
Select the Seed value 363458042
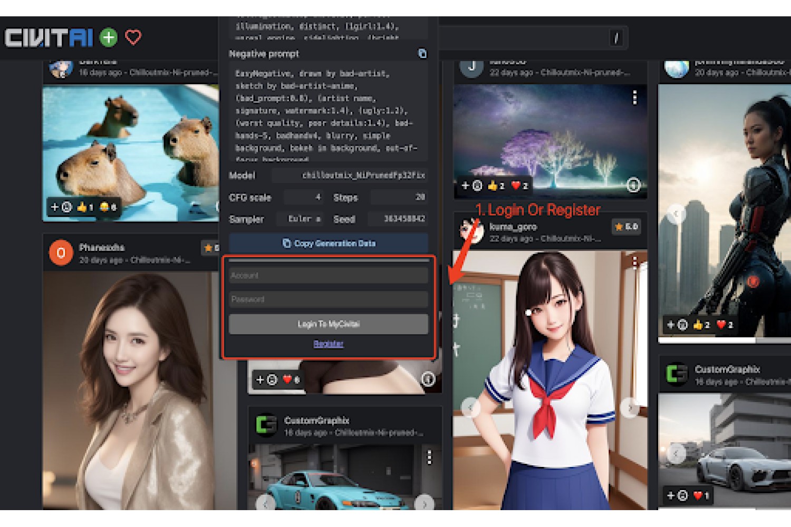(x=399, y=219)
